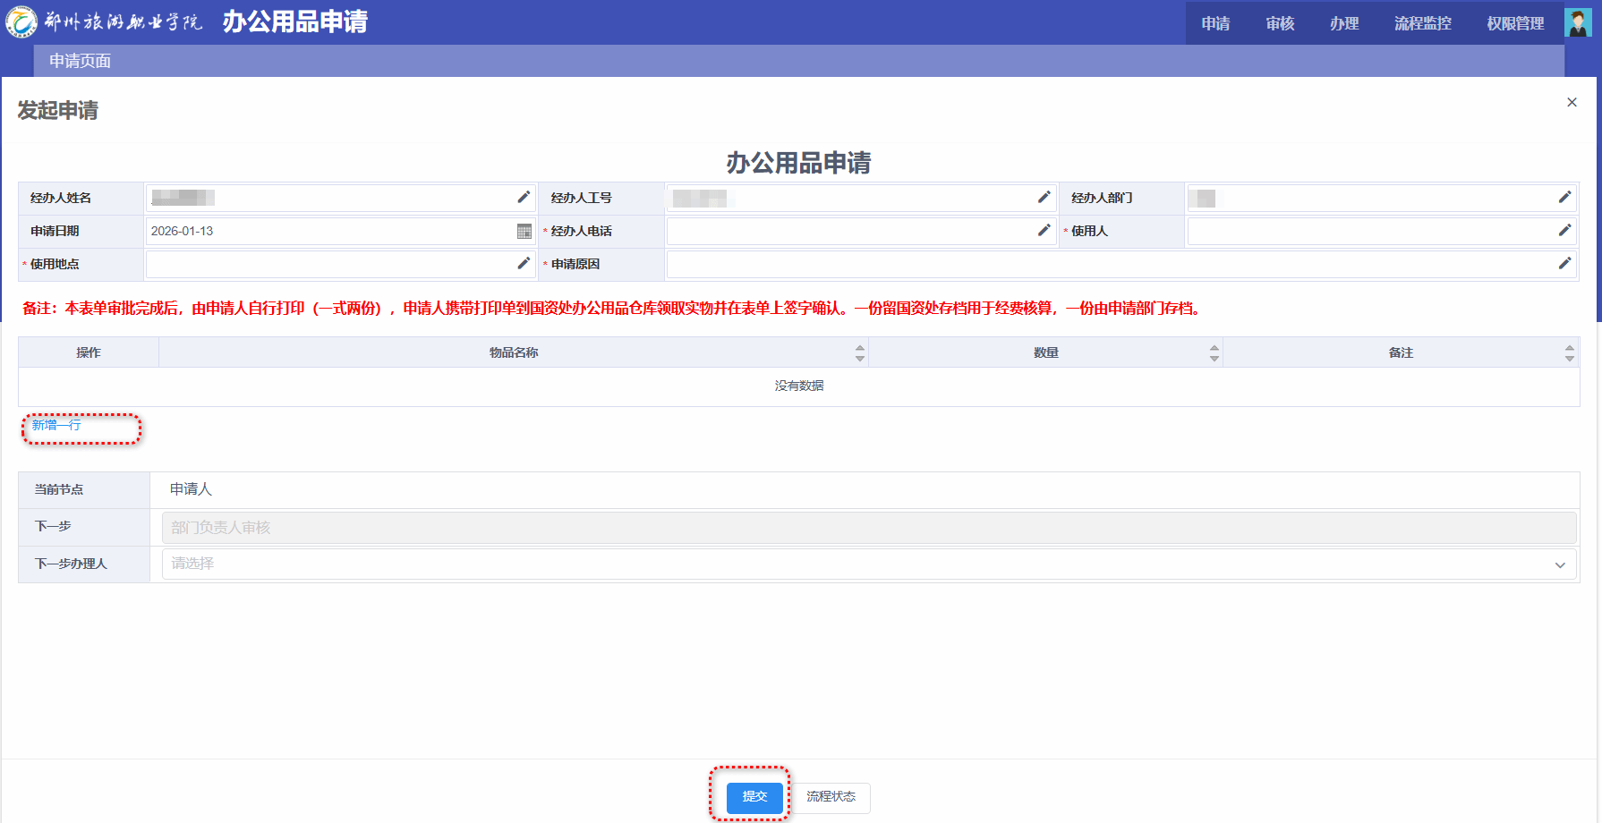The width and height of the screenshot is (1602, 823).
Task: Click the 提交 button
Action: pyautogui.click(x=754, y=797)
